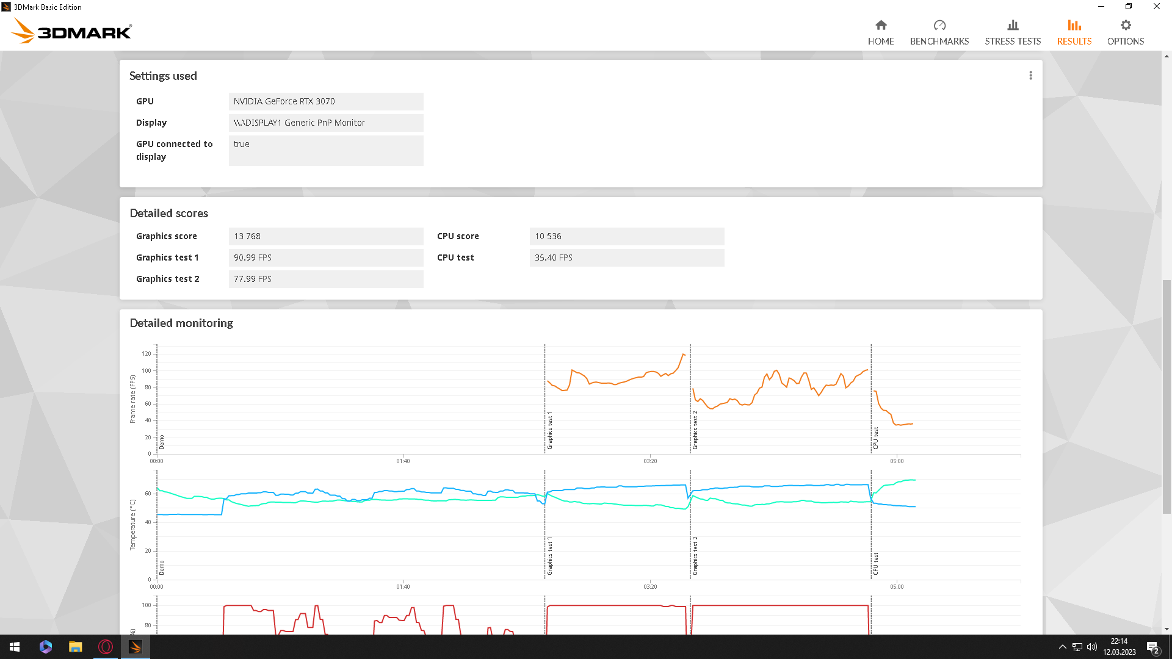Click the 3DMark logo
The height and width of the screenshot is (659, 1172).
pos(71,31)
